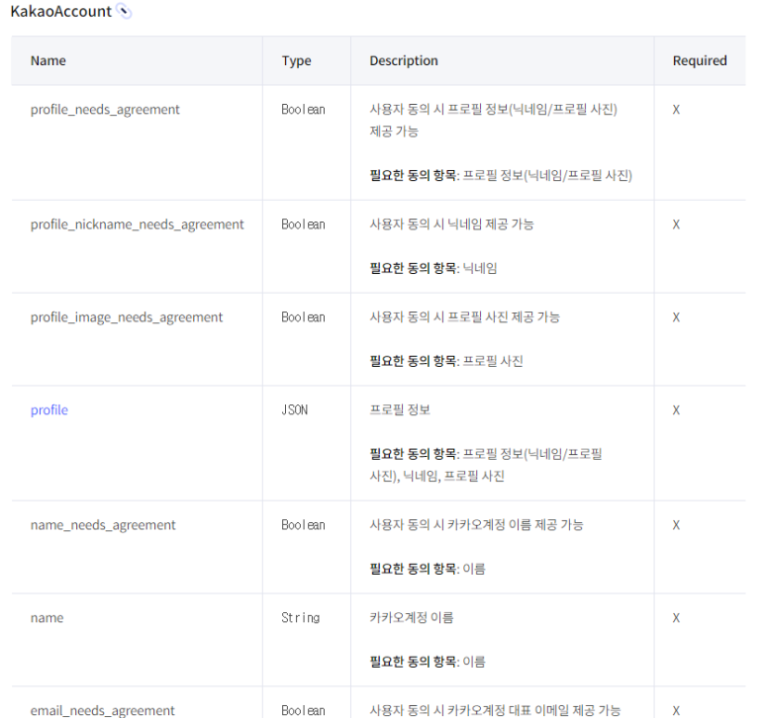This screenshot has width=765, height=718.
Task: Select the name_needs_agreement field name
Action: (103, 525)
